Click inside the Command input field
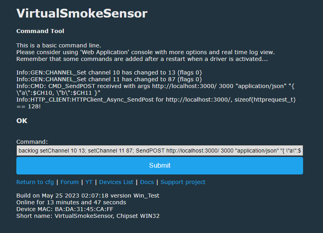This screenshot has width=323, height=233. coord(159,151)
